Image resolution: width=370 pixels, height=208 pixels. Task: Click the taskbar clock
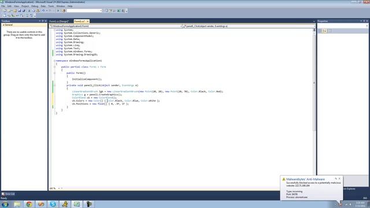pyautogui.click(x=360, y=204)
